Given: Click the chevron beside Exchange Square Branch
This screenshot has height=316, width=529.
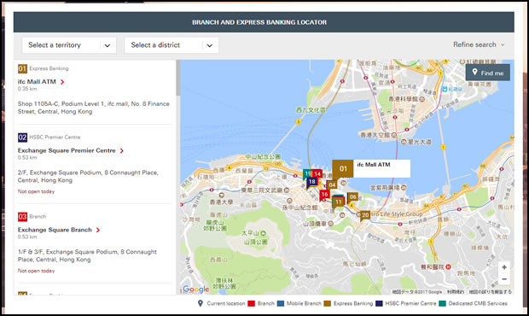Looking at the screenshot, I should (98, 230).
